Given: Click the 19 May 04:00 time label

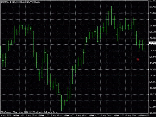Looking at the screenshot, I should click(x=106, y=116).
